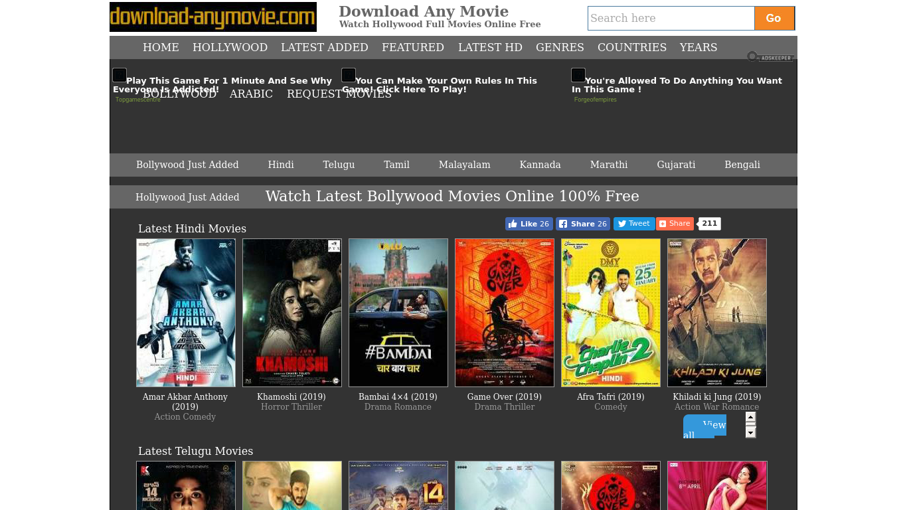This screenshot has width=907, height=510.
Task: Click the Horror Thriller genre text
Action: 291,407
